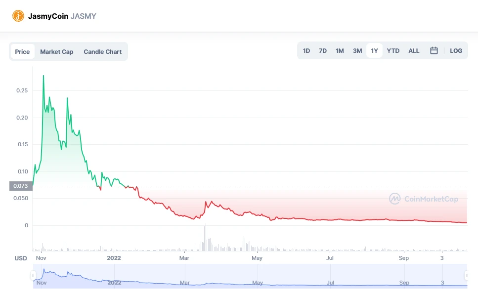Click the JasmyCoin orange logo icon

pyautogui.click(x=18, y=16)
